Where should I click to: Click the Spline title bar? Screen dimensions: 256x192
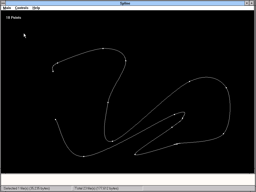pos(125,3)
